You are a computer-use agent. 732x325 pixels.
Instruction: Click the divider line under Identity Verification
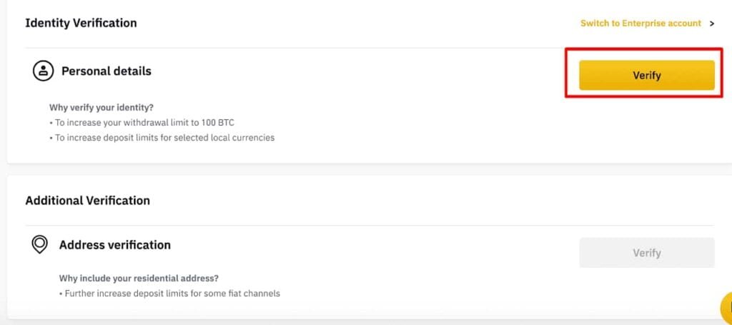click(x=286, y=48)
